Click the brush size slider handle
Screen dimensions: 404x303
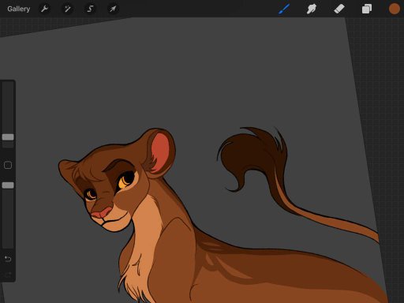tap(8, 137)
